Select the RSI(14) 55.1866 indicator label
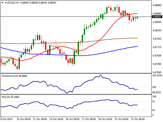The height and width of the screenshot is (122, 163). click(x=10, y=97)
